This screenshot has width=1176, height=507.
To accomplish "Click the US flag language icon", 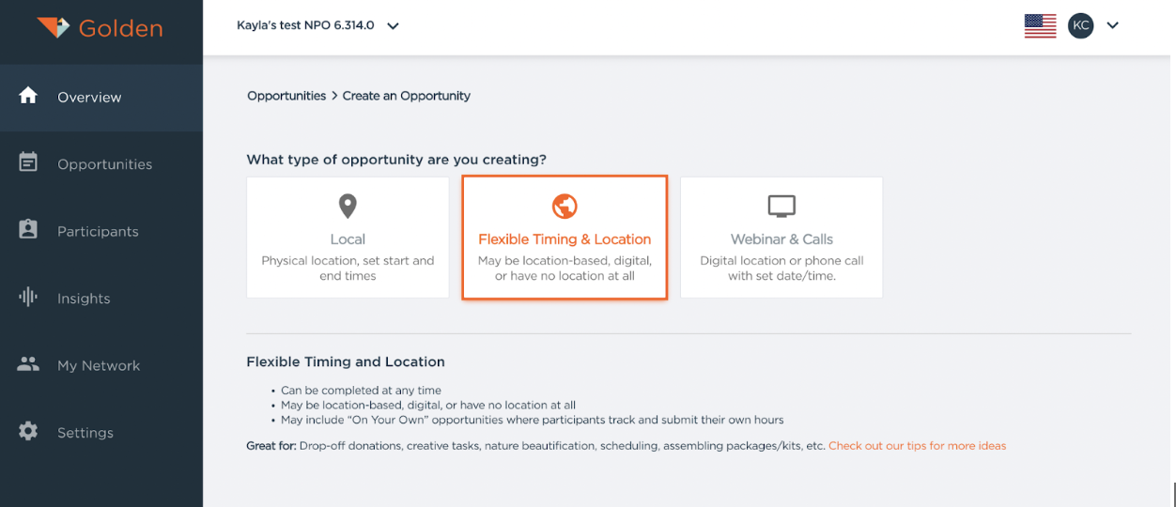I will coord(1040,26).
